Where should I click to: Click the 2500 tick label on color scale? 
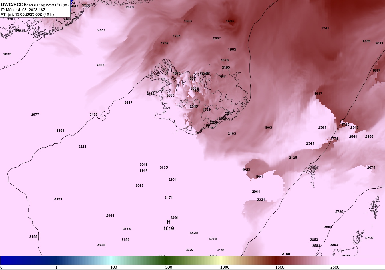point(335,267)
